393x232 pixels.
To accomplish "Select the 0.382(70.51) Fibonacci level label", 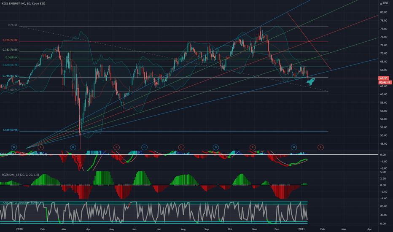I will [11, 50].
